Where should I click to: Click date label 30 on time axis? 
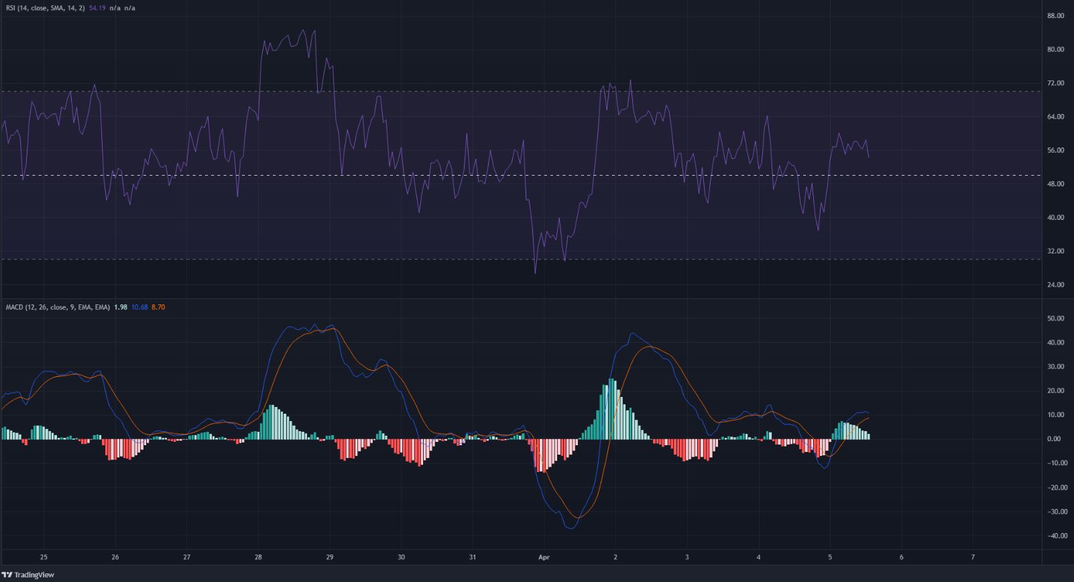tap(401, 557)
